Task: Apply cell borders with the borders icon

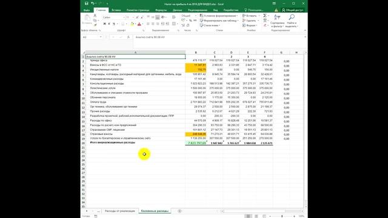Action: [123, 24]
